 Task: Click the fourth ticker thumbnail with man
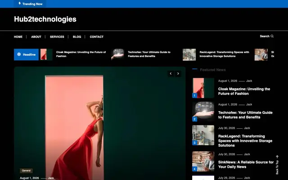[x=261, y=54]
